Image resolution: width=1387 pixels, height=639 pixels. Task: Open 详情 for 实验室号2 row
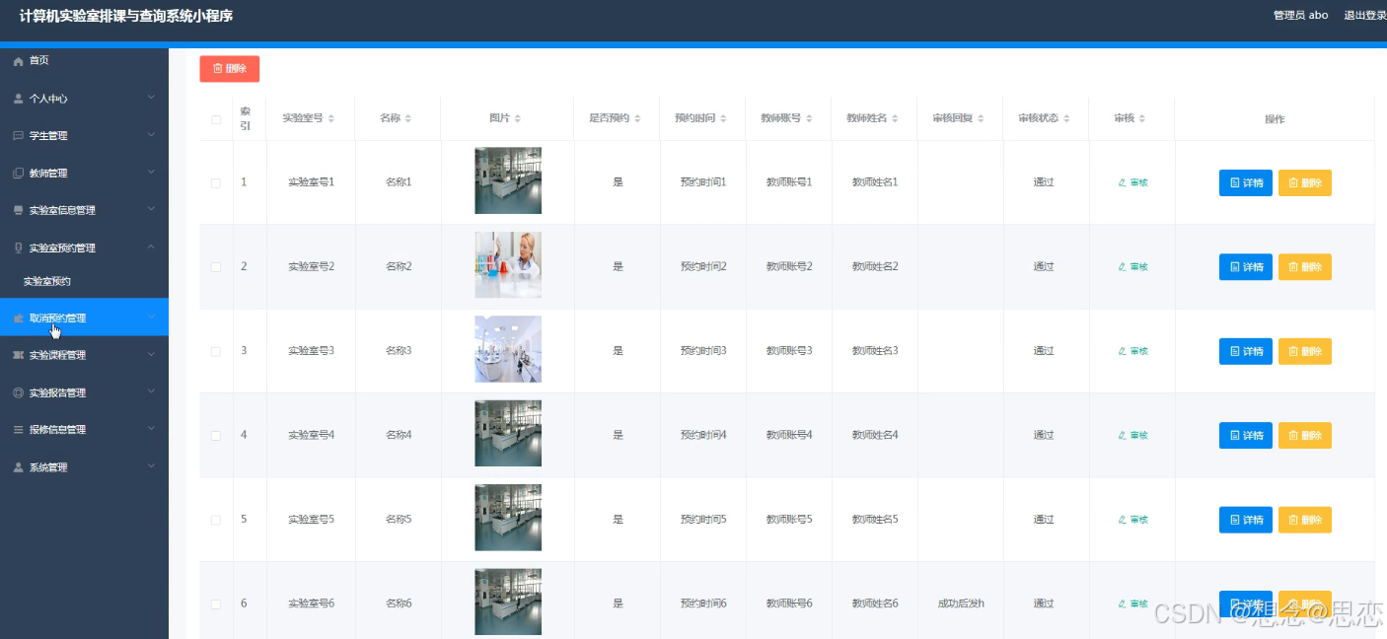coord(1246,267)
